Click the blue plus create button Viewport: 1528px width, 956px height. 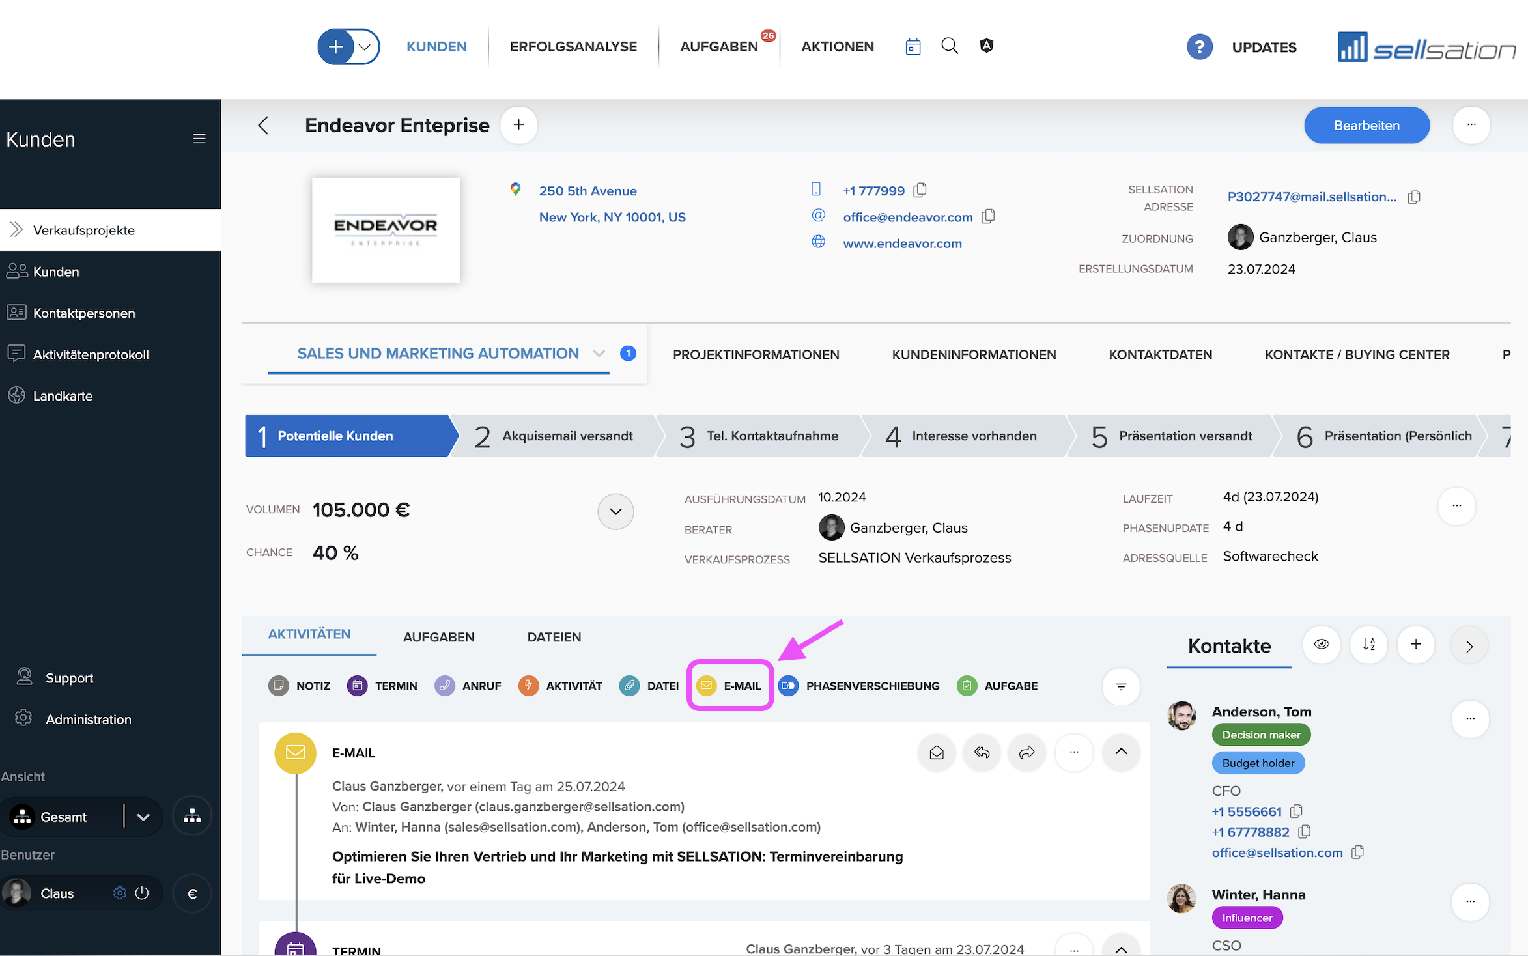[336, 46]
